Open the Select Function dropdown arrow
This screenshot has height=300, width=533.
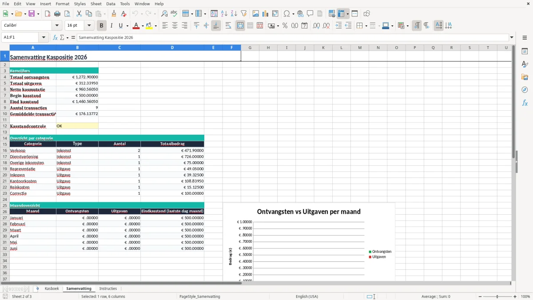coord(67,37)
